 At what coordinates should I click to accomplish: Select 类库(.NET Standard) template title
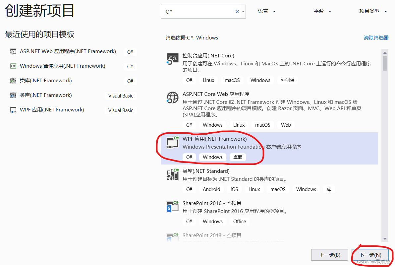point(206,171)
